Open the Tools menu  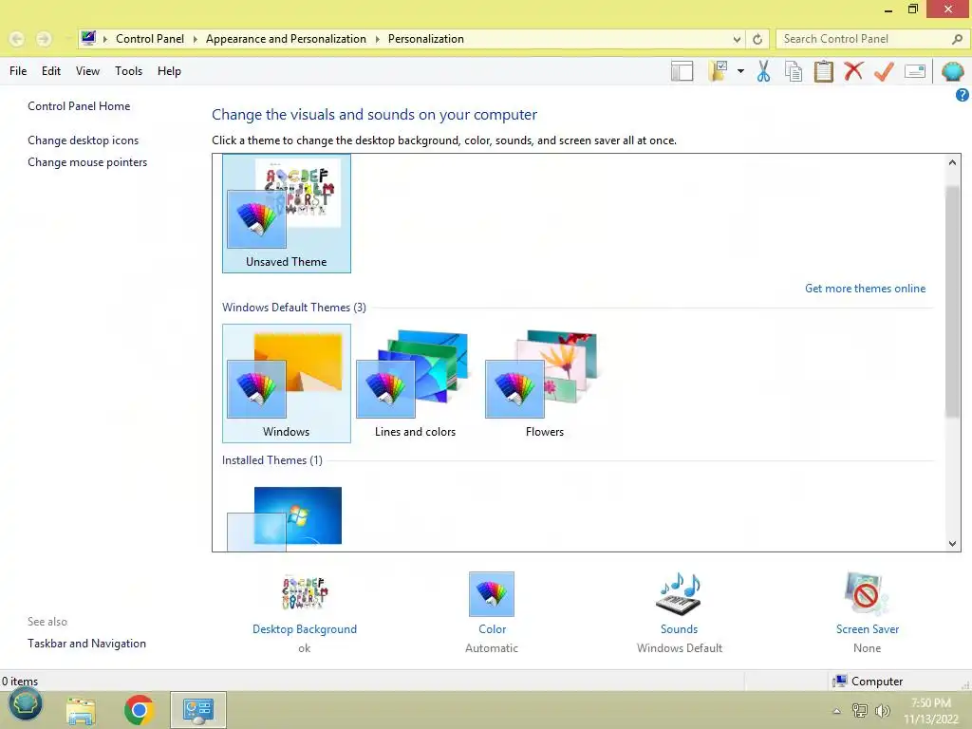pos(128,71)
